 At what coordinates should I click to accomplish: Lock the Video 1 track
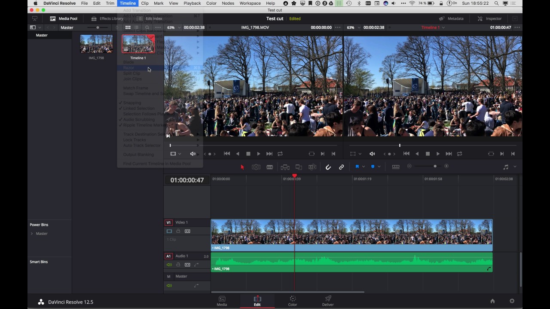click(x=178, y=231)
